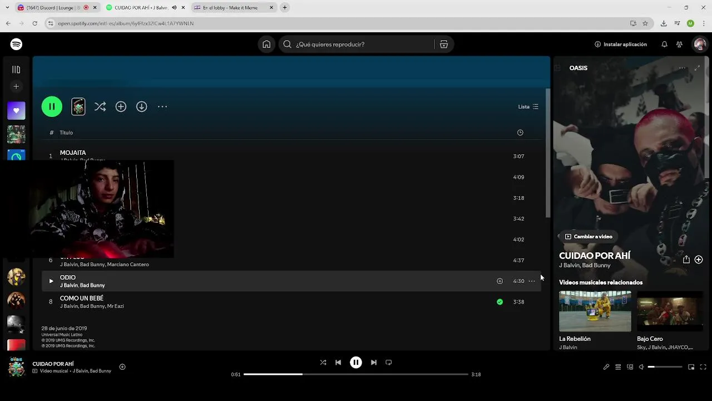Click CUIDAO POR AHÍ title in player bar

[53, 364]
